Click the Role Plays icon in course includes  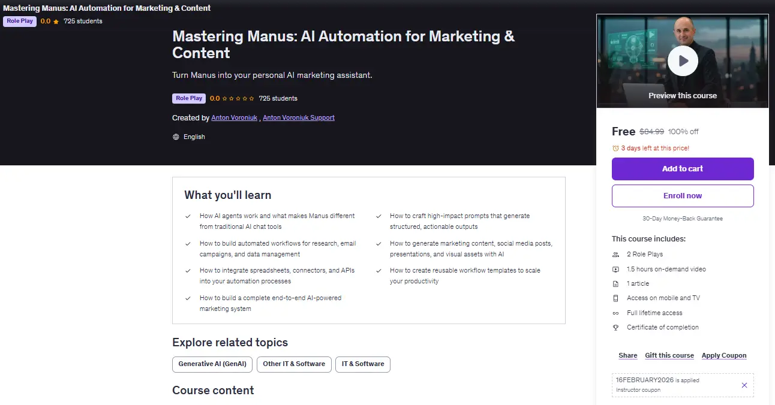pos(615,255)
